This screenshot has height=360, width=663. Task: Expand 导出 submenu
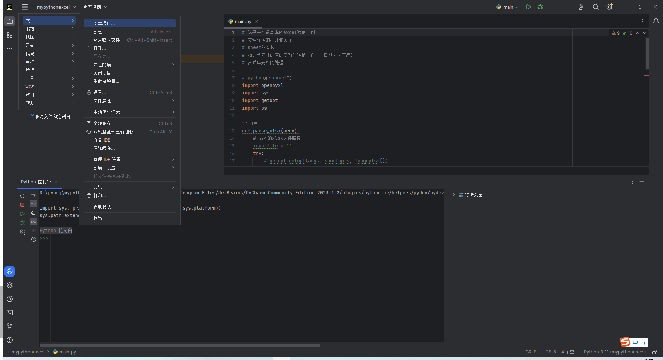(130, 187)
